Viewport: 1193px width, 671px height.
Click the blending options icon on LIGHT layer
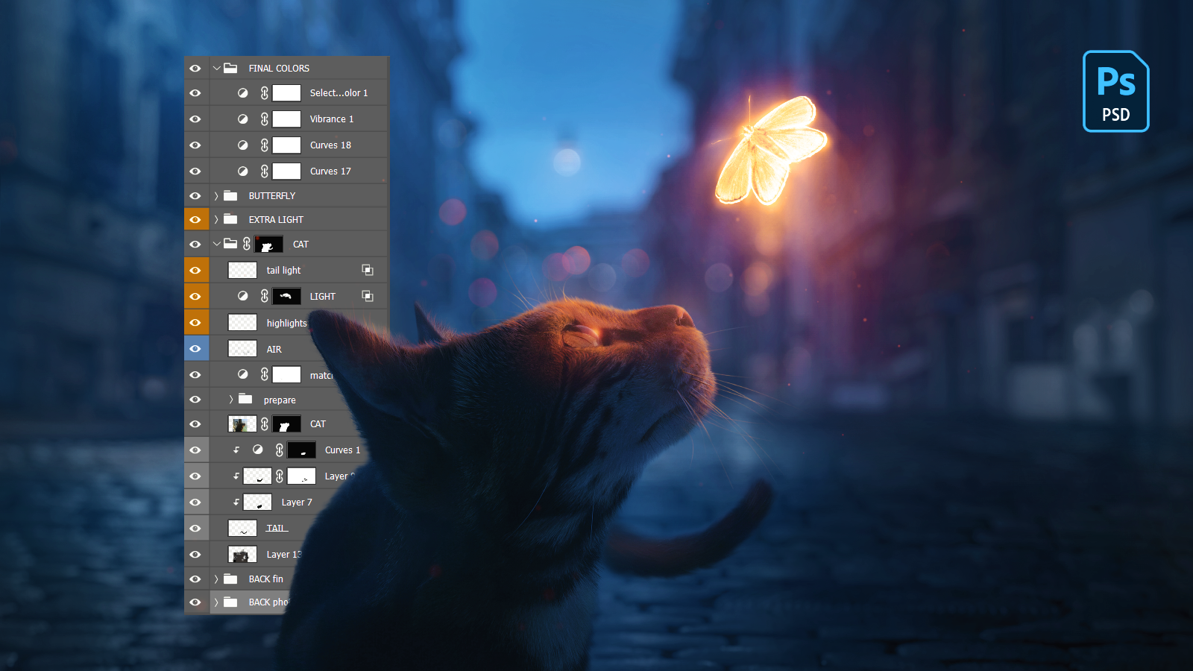click(368, 296)
